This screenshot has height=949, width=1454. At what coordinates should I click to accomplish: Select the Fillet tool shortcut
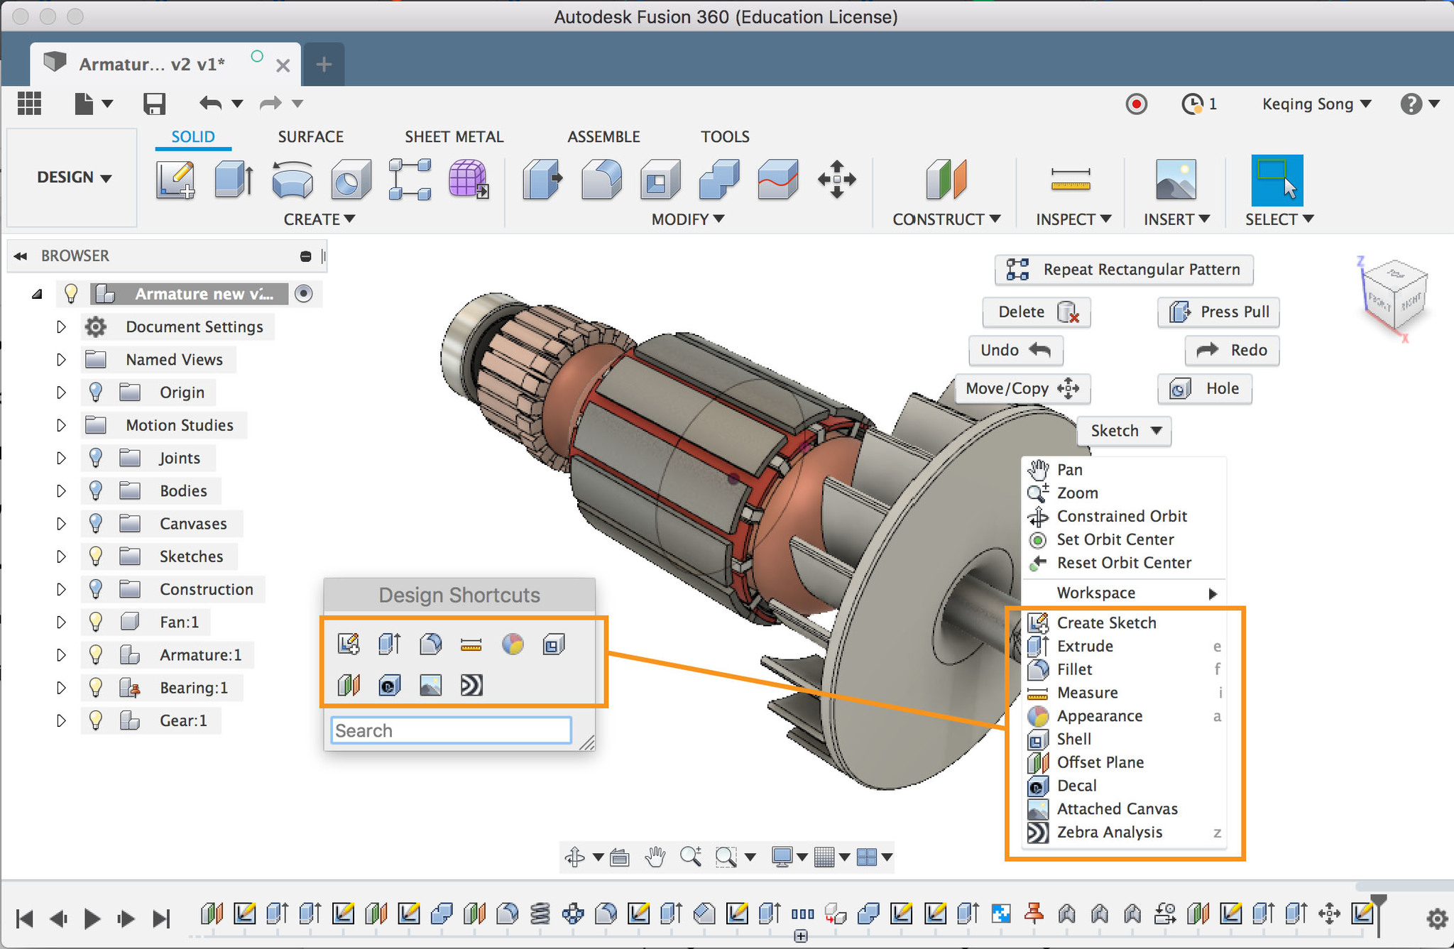click(x=428, y=644)
